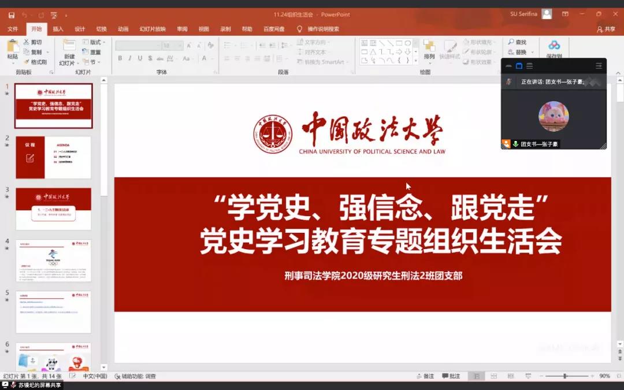Collapse the ribbon with chevron arrow
Screen dimensions: 624x390
[618, 73]
